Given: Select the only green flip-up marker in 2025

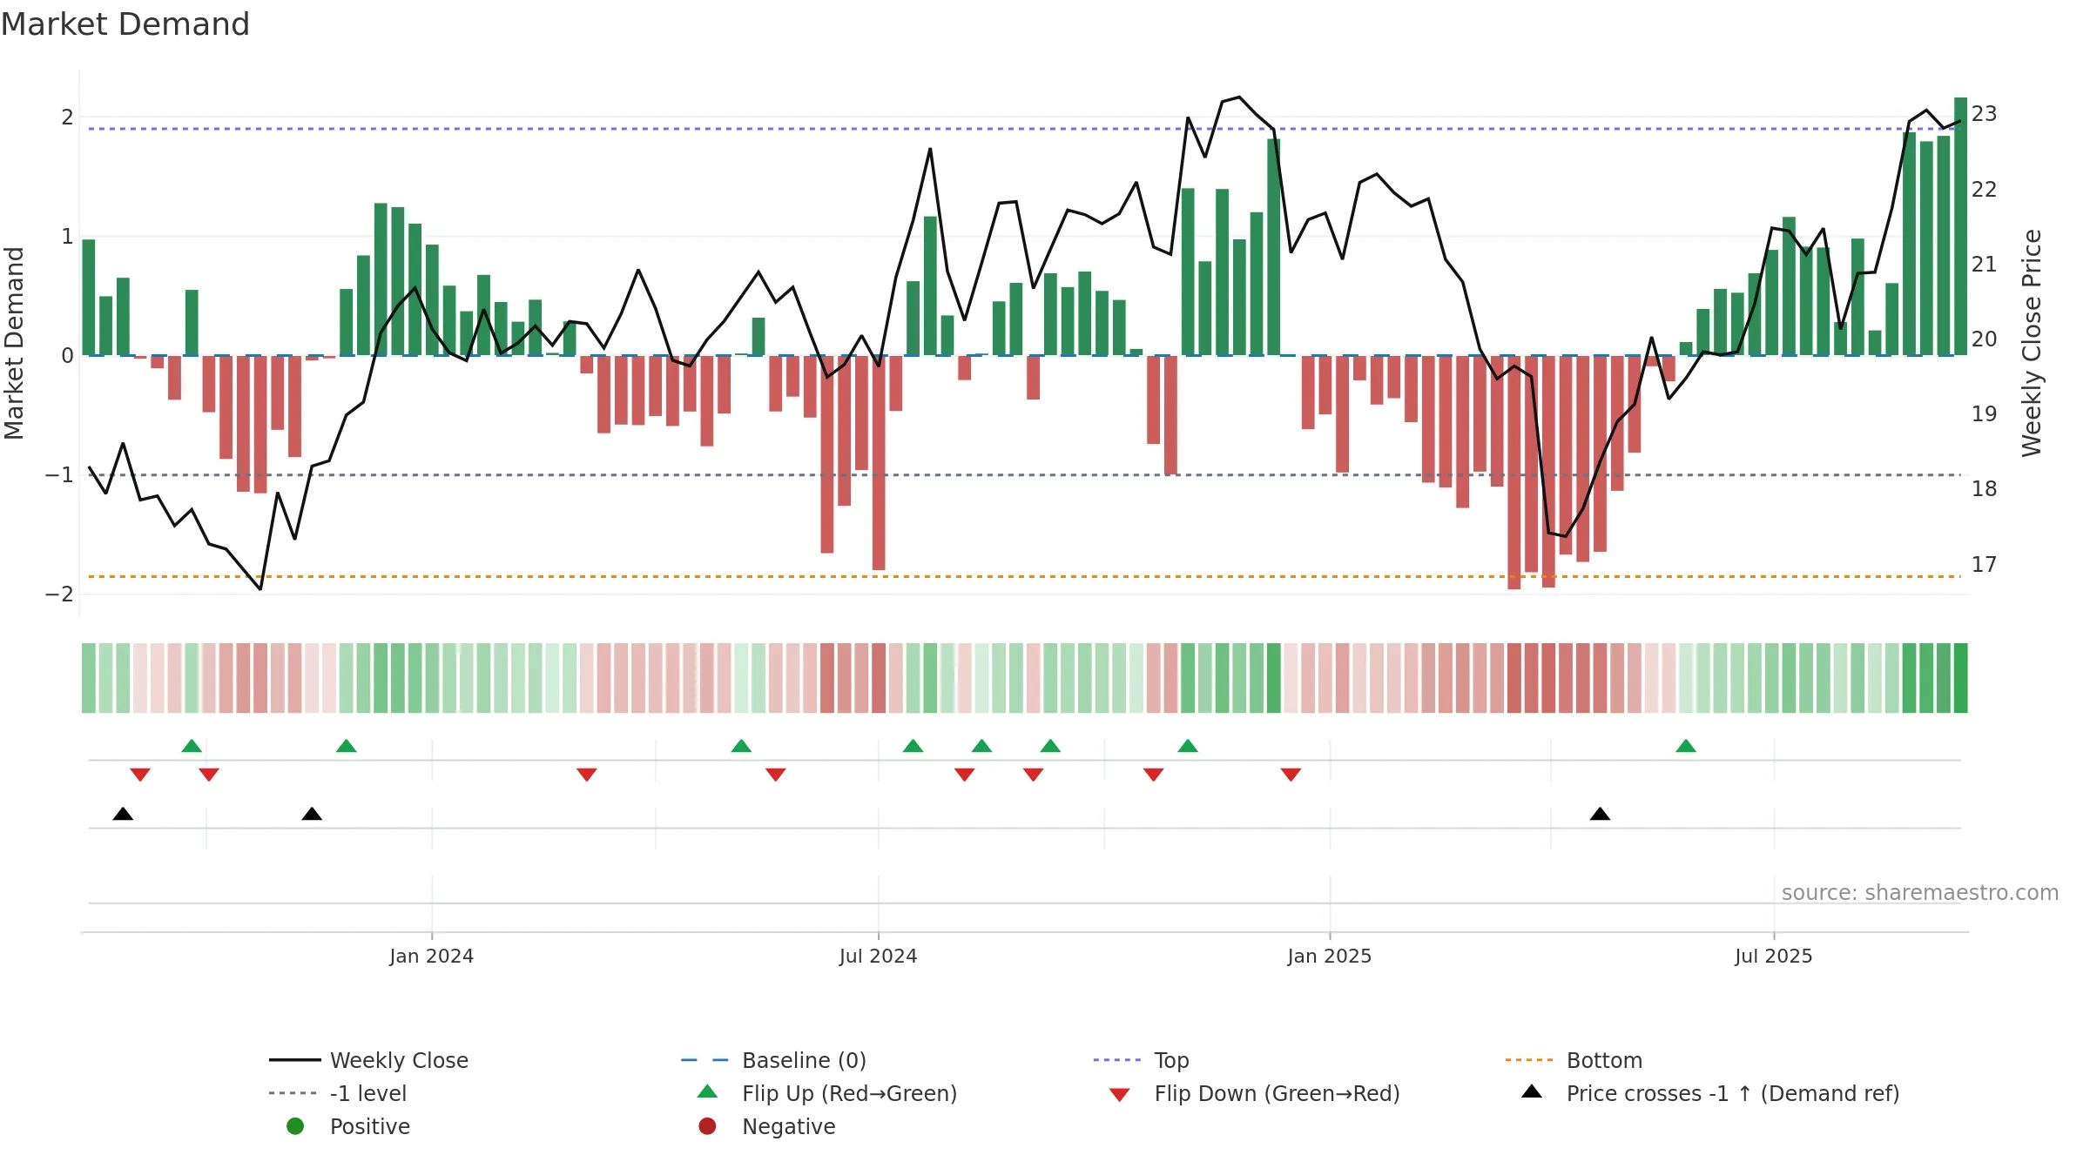Looking at the screenshot, I should (x=1686, y=746).
